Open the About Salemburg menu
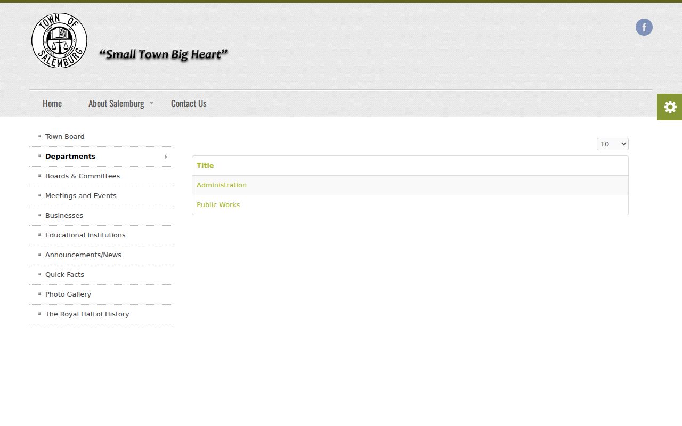Image resolution: width=682 pixels, height=426 pixels. pyautogui.click(x=116, y=103)
